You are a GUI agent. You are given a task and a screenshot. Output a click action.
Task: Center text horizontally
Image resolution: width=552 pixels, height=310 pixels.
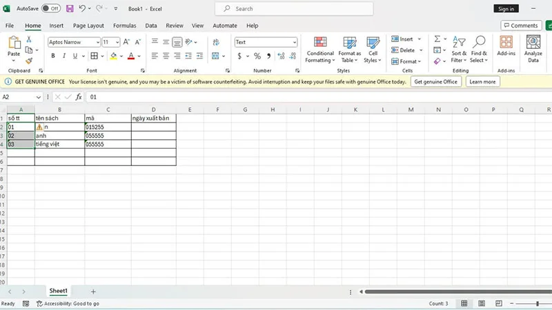point(166,56)
